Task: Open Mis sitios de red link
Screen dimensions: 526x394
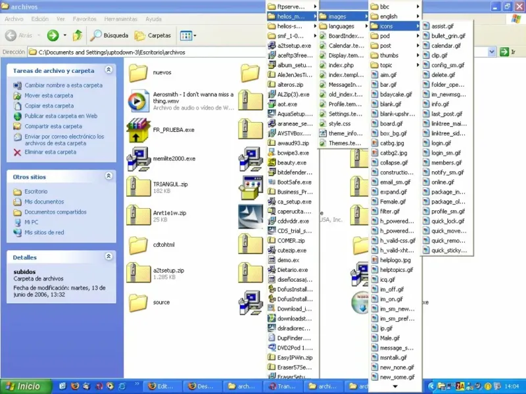Action: [44, 232]
